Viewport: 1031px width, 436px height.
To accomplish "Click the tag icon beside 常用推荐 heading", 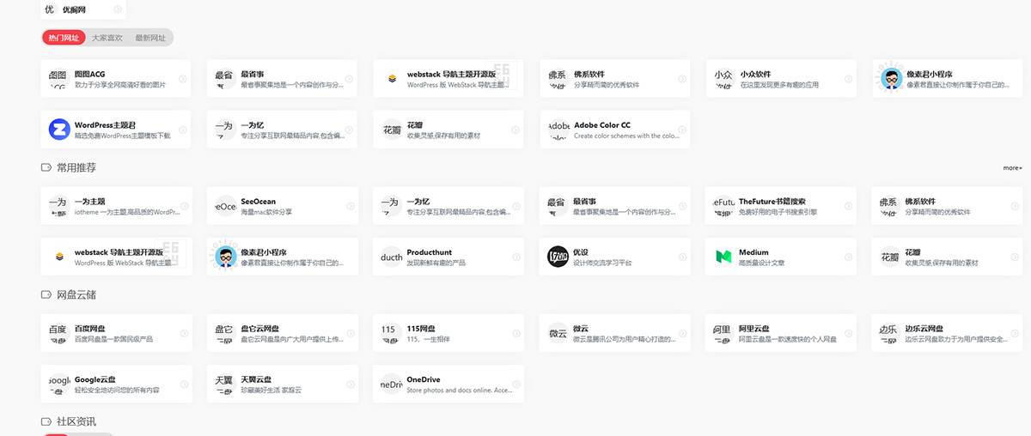I will 46,168.
